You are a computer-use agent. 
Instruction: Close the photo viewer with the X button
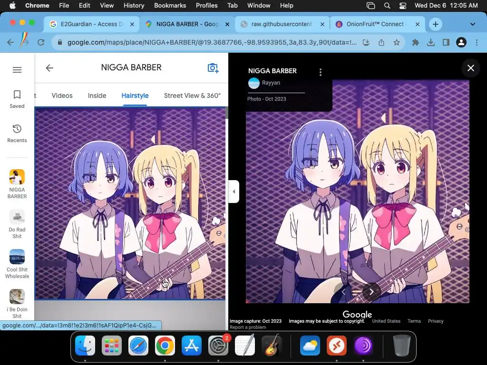(470, 68)
